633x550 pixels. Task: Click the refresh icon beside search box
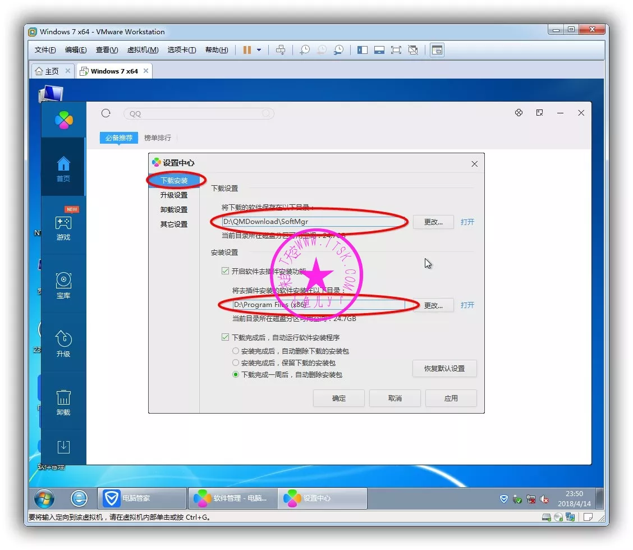(106, 113)
